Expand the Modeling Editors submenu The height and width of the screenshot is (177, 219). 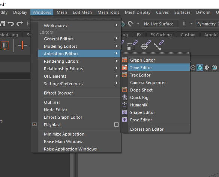point(117,46)
